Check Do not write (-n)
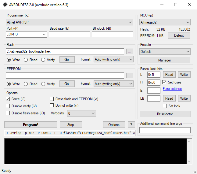 (52, 105)
